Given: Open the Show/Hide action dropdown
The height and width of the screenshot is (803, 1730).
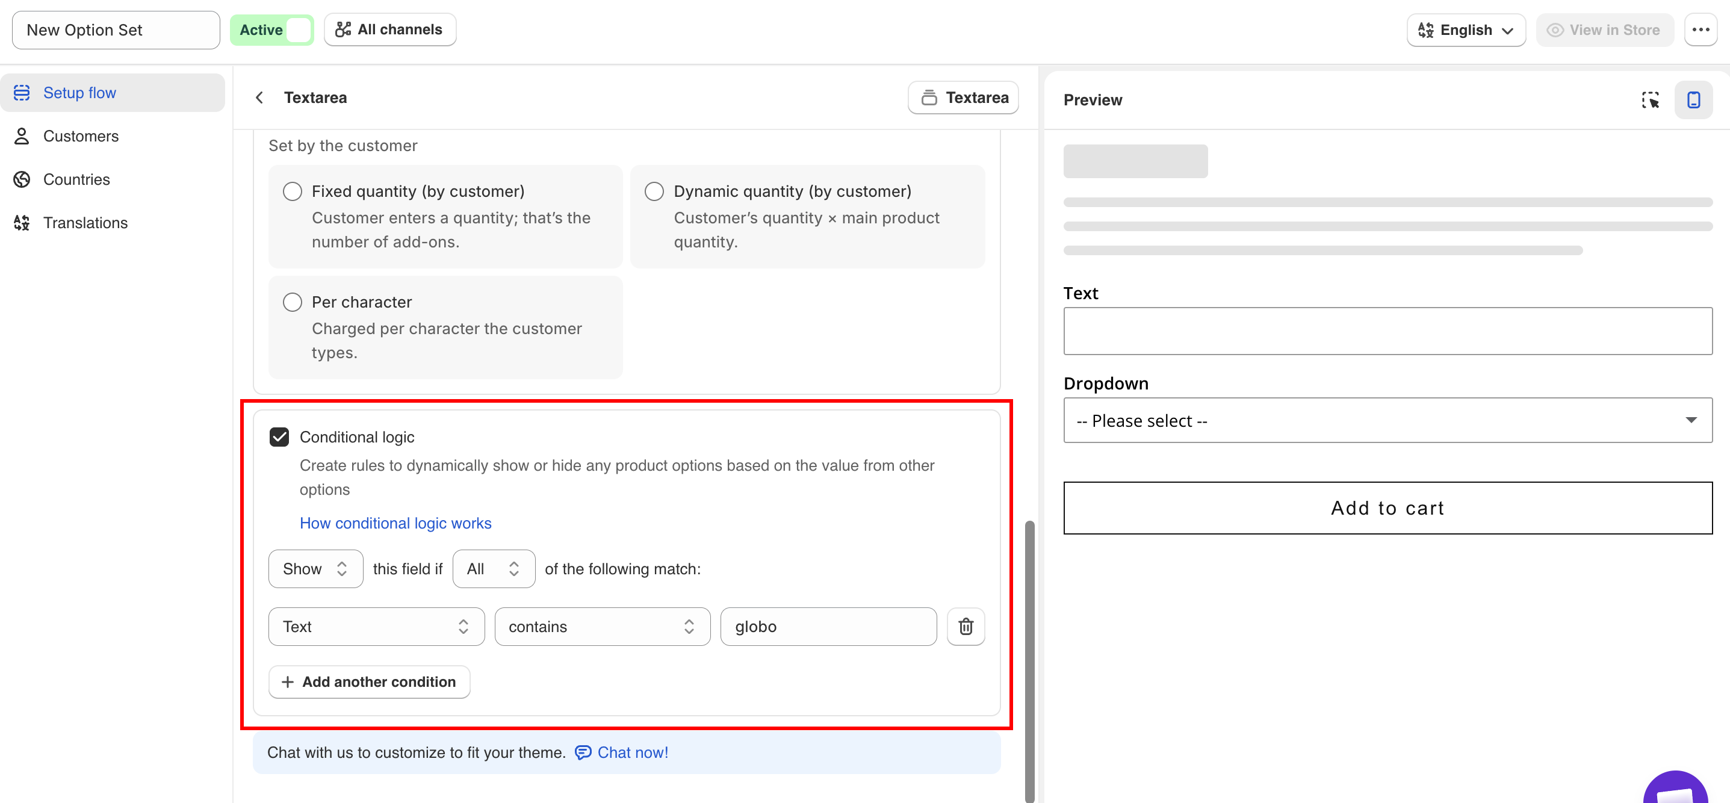Looking at the screenshot, I should pyautogui.click(x=315, y=569).
